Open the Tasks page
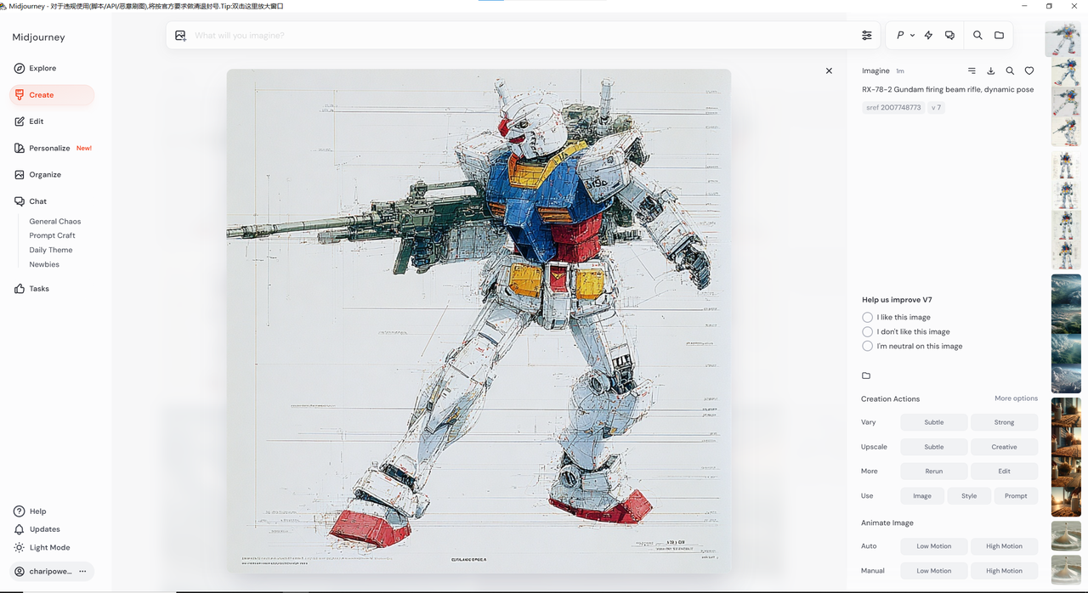 coord(31,289)
